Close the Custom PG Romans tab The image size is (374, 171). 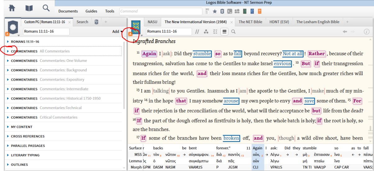[70, 22]
